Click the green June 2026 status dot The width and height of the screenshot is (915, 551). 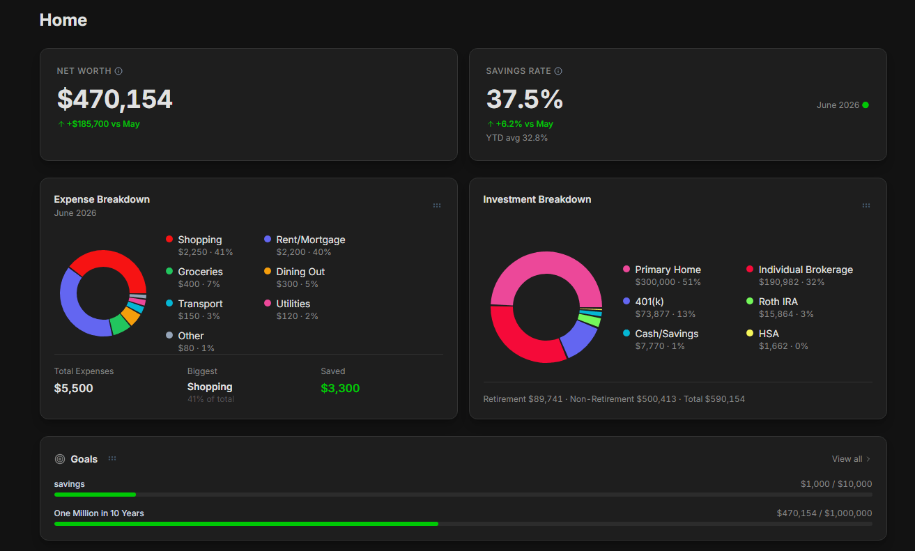(866, 105)
